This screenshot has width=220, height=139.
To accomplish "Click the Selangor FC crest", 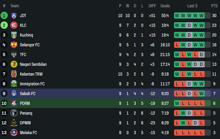I will coord(14,45).
